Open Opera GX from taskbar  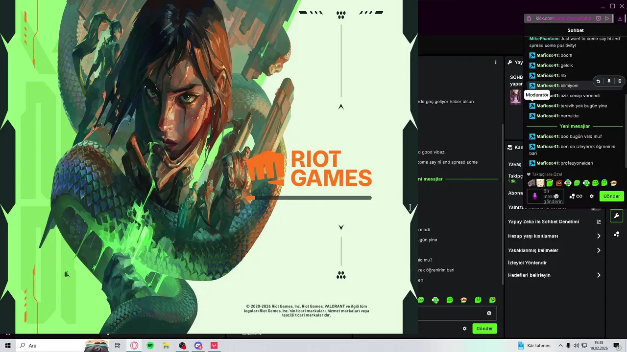point(134,346)
